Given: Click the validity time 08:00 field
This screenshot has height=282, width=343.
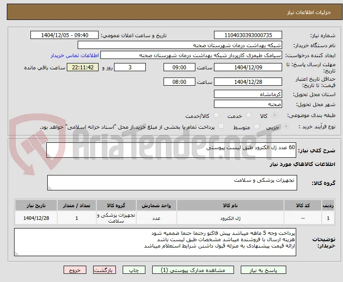Looking at the screenshot, I should pyautogui.click(x=179, y=82).
